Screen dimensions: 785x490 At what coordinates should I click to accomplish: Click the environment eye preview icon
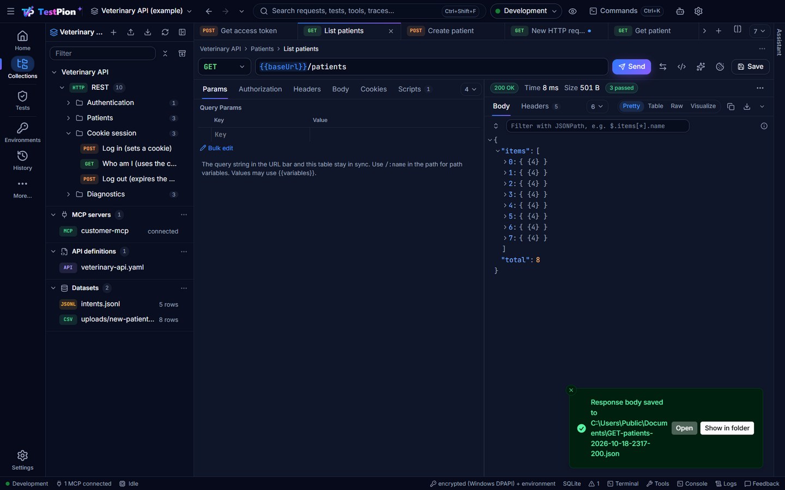point(572,11)
